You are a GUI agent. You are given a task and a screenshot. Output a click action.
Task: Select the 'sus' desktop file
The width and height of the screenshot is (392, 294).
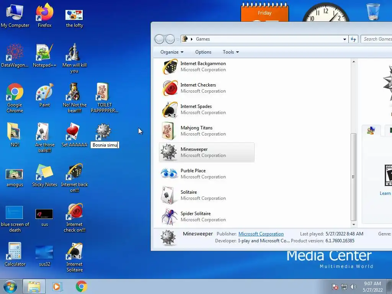tap(44, 217)
